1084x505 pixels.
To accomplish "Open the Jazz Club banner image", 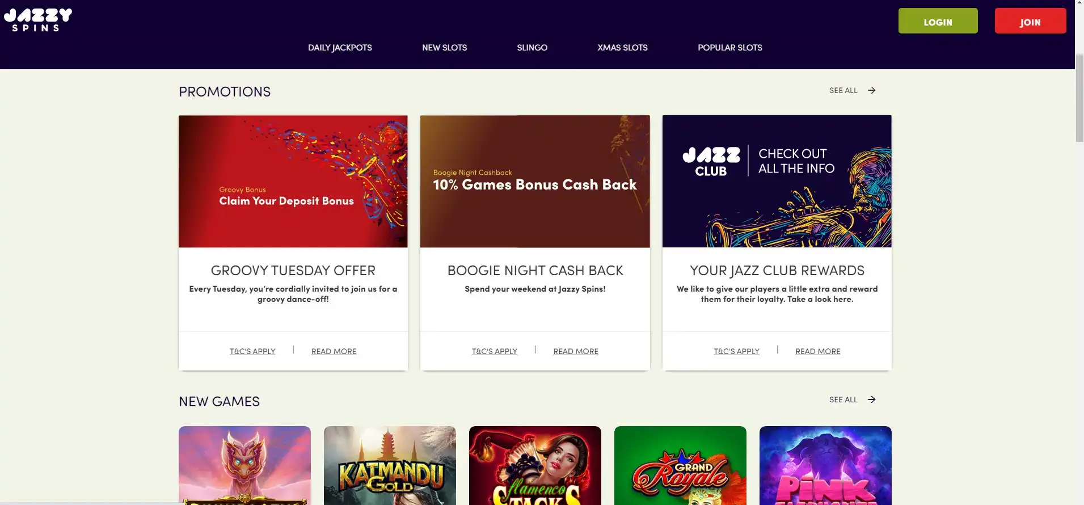I will click(777, 181).
